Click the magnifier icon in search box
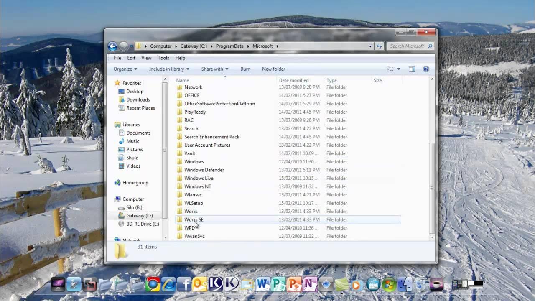The image size is (535, 301). click(430, 46)
